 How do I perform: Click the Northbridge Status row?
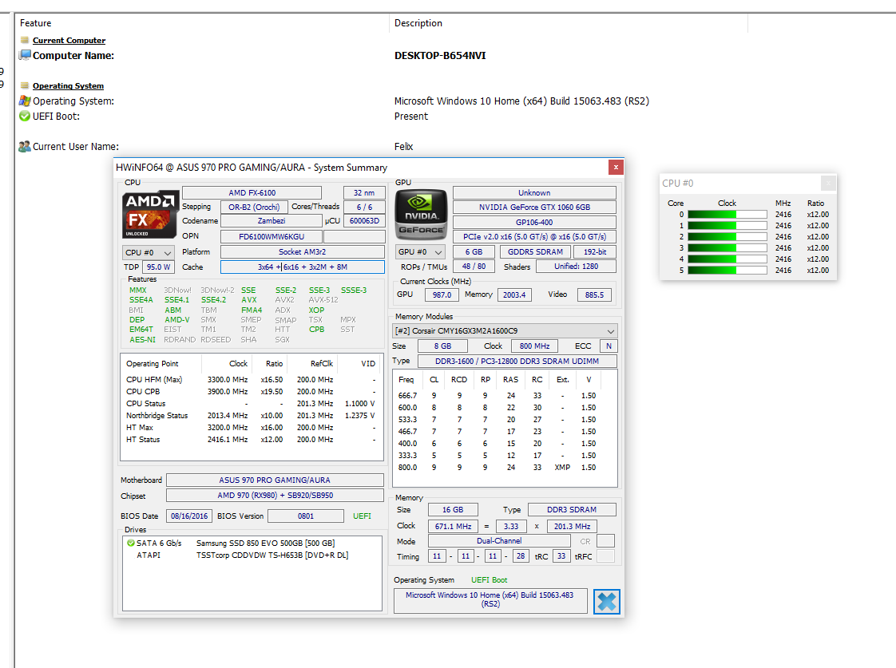(x=252, y=416)
